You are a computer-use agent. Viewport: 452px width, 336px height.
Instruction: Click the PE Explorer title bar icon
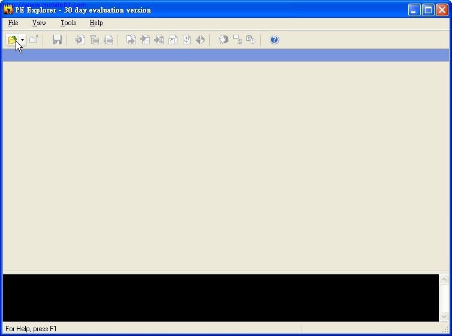(x=8, y=10)
